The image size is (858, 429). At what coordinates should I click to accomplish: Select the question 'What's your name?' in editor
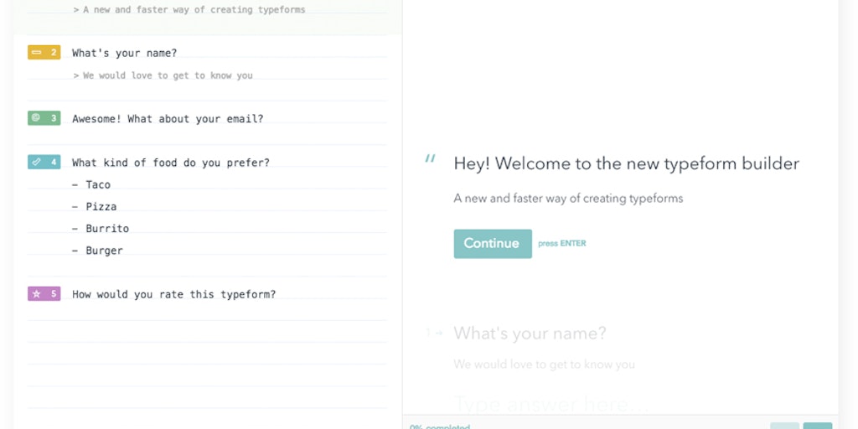(x=125, y=53)
